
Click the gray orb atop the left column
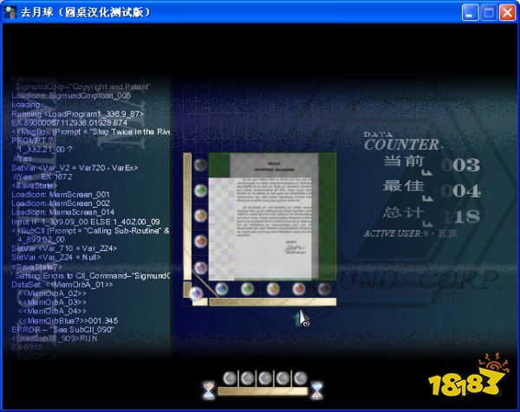[x=200, y=165]
